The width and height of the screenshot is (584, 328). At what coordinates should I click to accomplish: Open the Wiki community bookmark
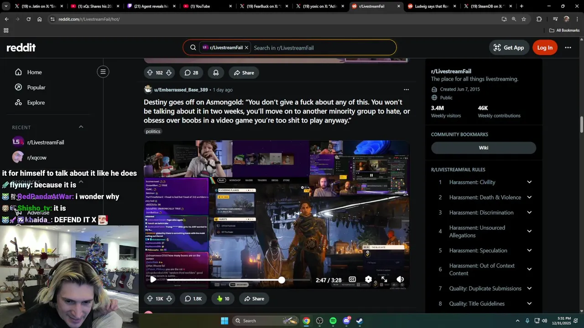[484, 148]
